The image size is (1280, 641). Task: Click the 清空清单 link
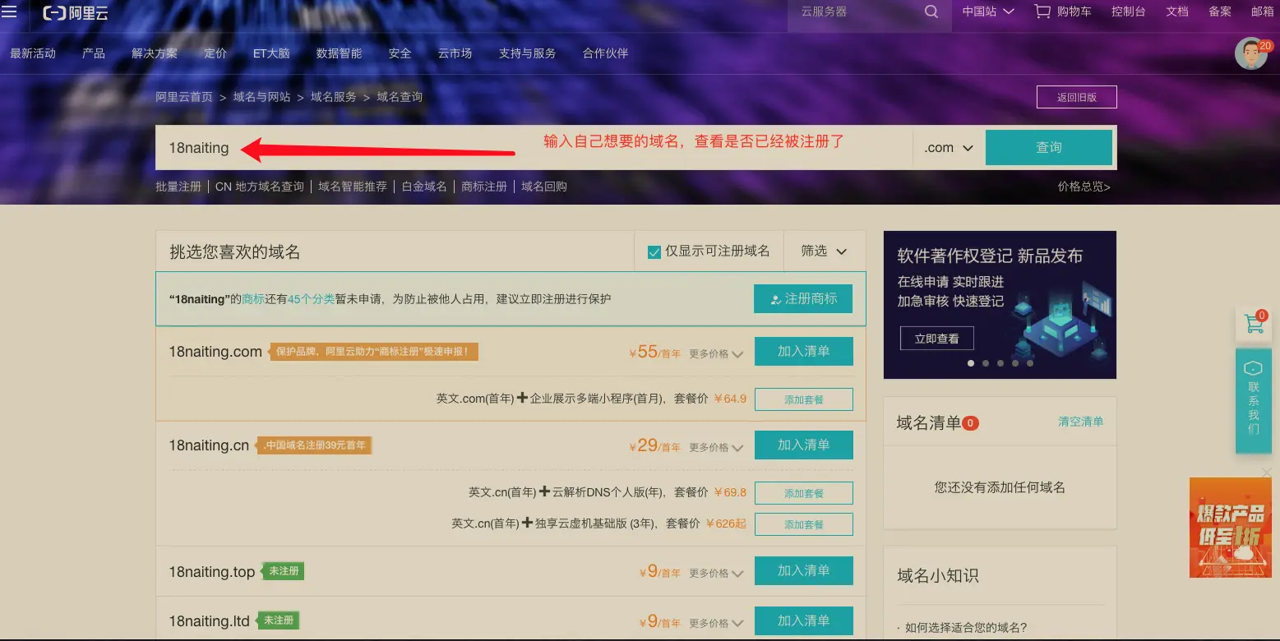tap(1081, 422)
